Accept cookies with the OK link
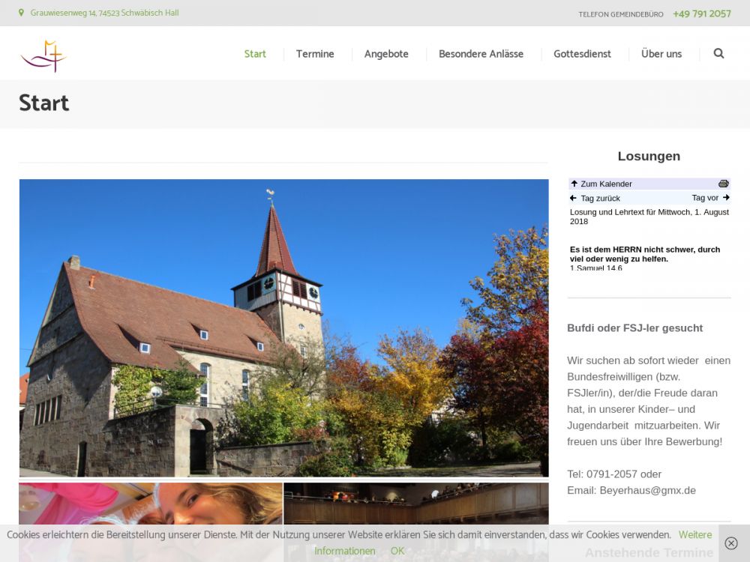Screen dimensions: 750x562 click(397, 551)
